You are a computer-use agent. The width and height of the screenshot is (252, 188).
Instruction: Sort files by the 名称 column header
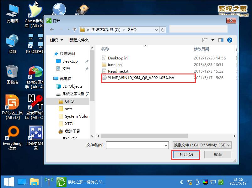pyautogui.click(x=105, y=49)
